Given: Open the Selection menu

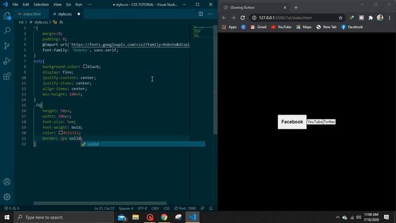Looking at the screenshot, I should 41,4.
